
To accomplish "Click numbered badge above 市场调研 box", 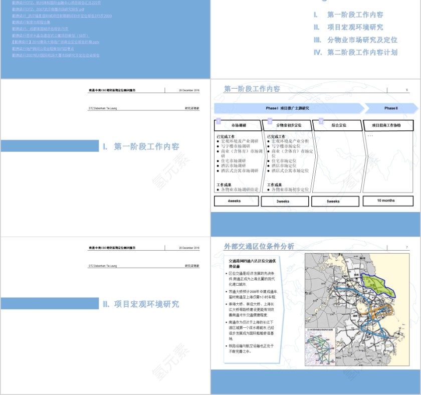I will point(218,121).
